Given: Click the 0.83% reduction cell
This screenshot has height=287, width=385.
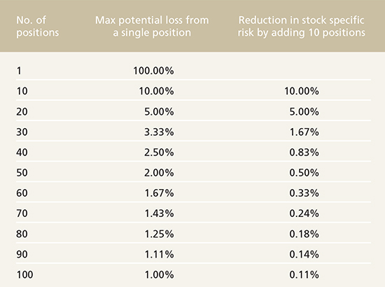Looking at the screenshot, I should (304, 153).
